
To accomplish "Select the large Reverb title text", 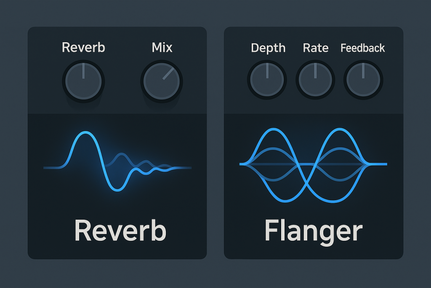I will click(x=120, y=231).
